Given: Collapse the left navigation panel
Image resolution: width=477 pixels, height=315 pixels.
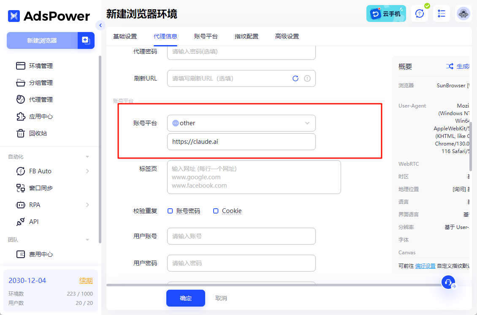Looking at the screenshot, I should tap(100, 25).
